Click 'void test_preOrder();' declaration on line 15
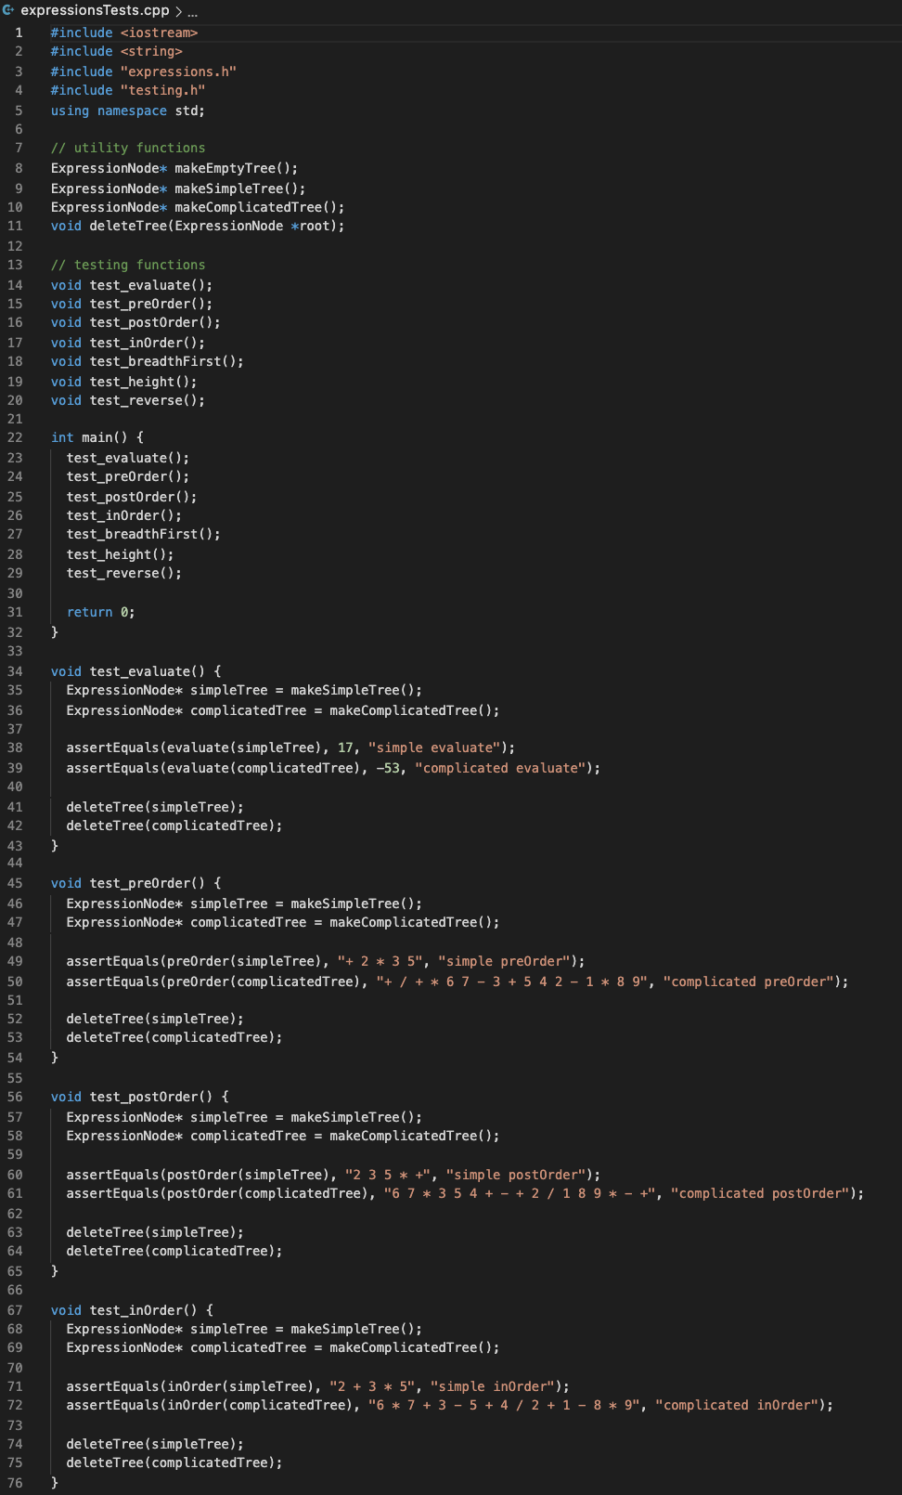 (x=132, y=304)
